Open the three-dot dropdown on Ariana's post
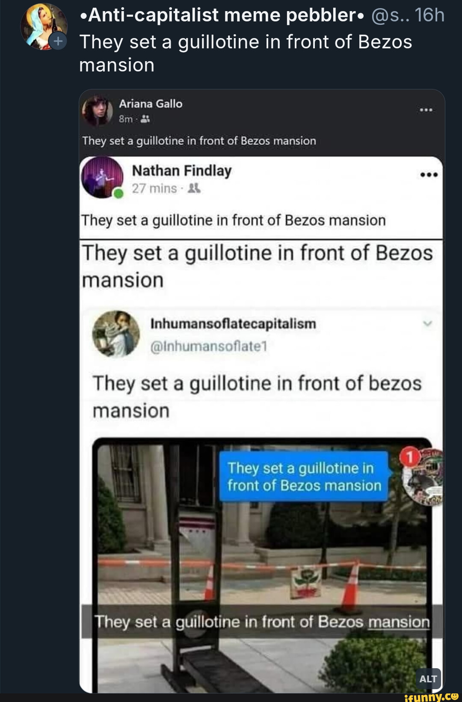Screen dimensions: 462x702 coord(427,109)
